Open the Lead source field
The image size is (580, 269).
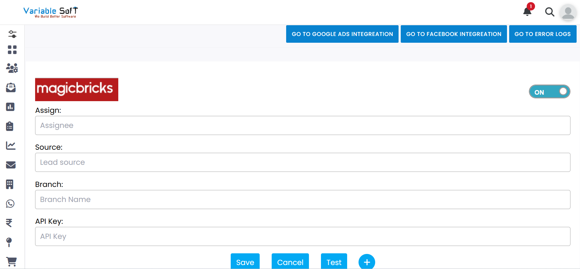302,162
